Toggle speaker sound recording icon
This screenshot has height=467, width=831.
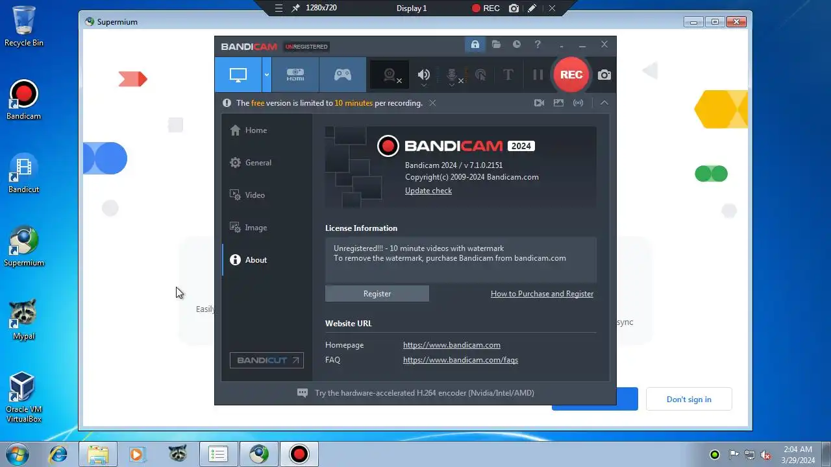click(424, 75)
